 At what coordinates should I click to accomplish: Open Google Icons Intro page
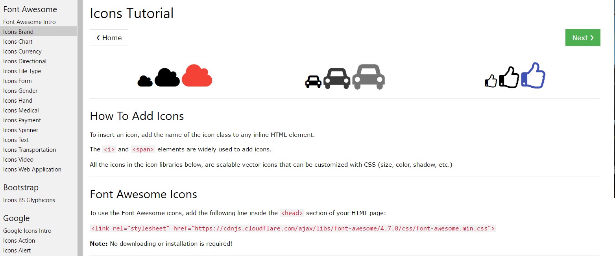pos(27,231)
